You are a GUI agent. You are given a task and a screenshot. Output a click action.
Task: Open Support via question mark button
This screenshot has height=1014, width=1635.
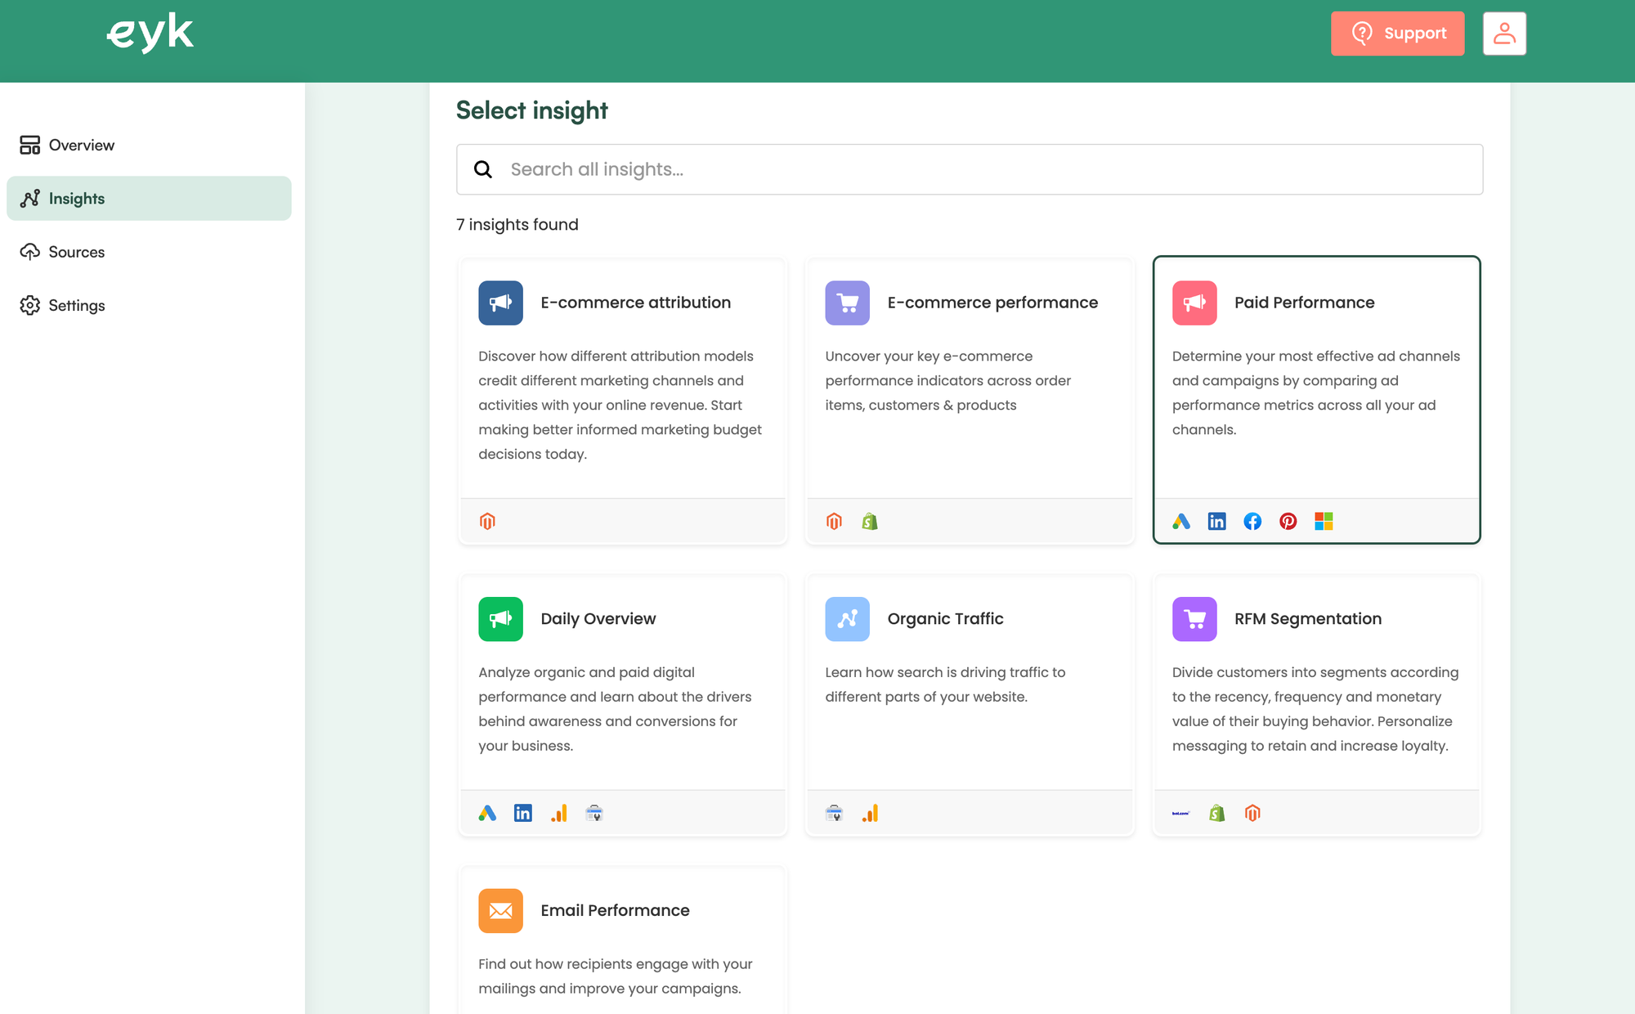[x=1397, y=34]
